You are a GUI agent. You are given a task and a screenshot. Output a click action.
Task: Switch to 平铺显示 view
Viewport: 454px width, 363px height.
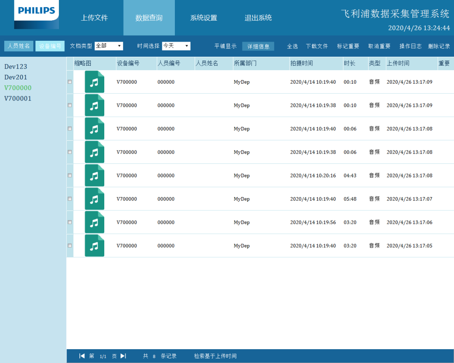click(225, 46)
